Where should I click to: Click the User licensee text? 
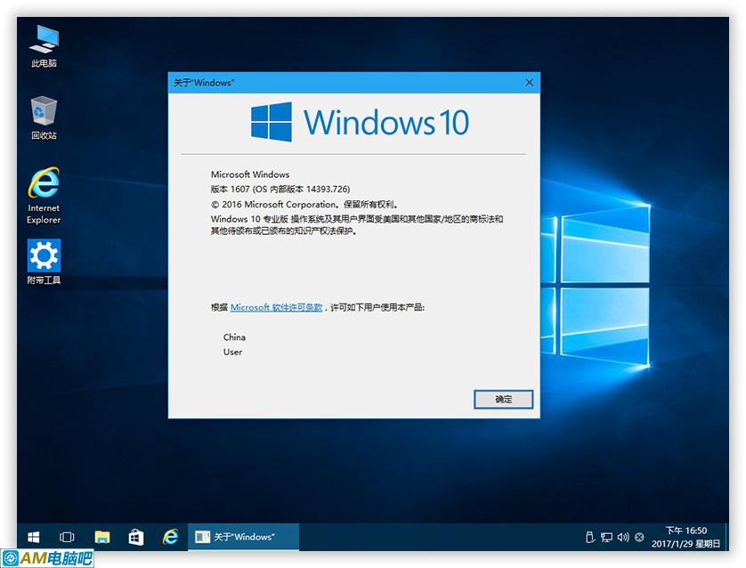[x=232, y=352]
